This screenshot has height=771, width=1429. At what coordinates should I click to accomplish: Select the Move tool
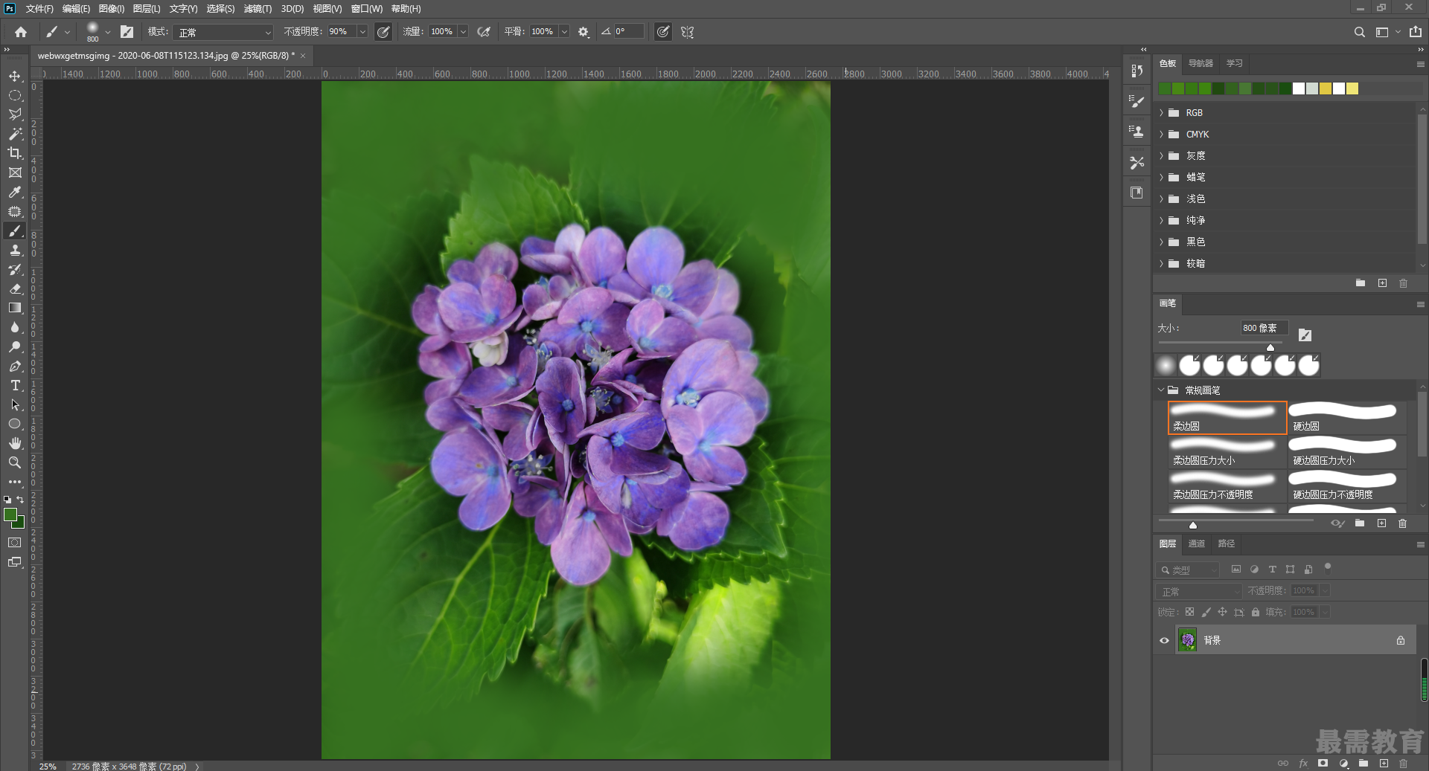coord(15,76)
